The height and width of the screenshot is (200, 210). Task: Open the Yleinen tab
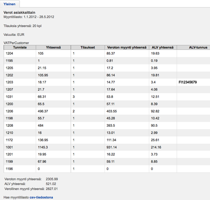point(9,4)
